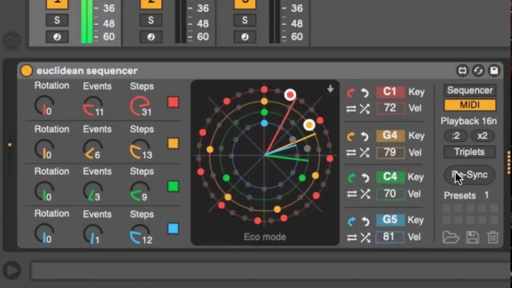Solo track 1 with its S button

[x=57, y=20]
